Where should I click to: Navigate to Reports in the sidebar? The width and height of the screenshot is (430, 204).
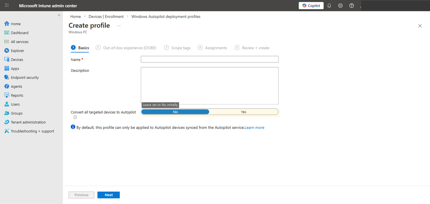[x=17, y=95]
